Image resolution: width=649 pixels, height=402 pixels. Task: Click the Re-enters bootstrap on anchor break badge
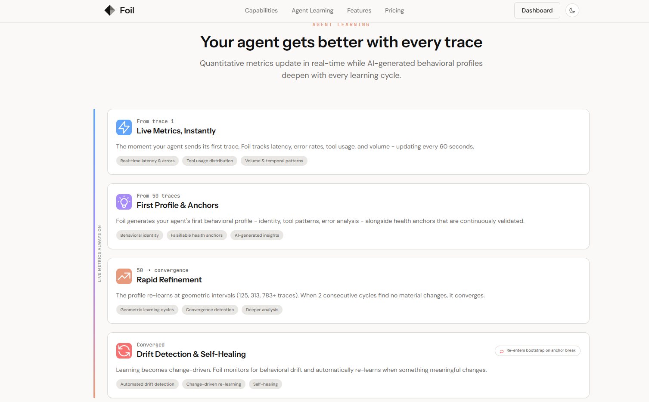point(537,351)
